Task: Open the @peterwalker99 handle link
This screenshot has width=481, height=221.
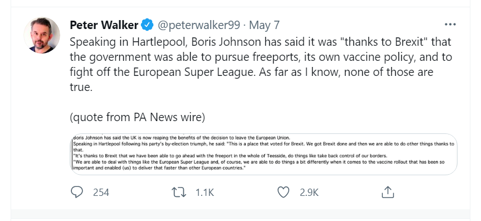Action: [x=198, y=25]
